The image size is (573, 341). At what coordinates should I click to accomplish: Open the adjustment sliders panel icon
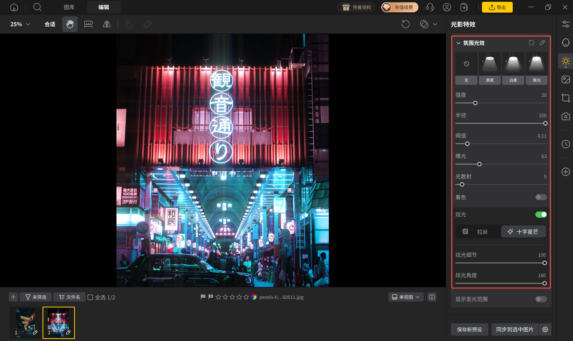pyautogui.click(x=566, y=24)
